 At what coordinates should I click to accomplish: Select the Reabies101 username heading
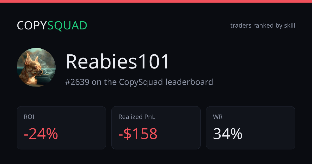118,62
